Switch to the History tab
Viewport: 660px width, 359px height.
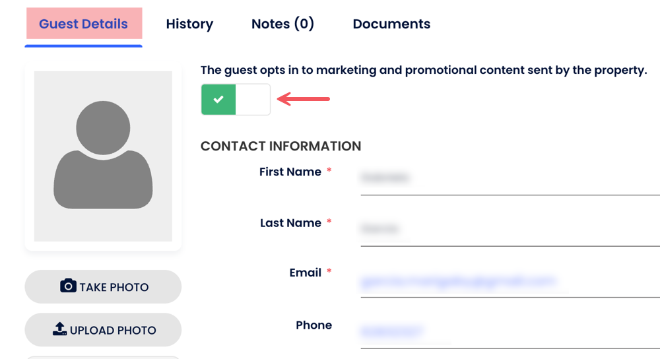(x=189, y=24)
